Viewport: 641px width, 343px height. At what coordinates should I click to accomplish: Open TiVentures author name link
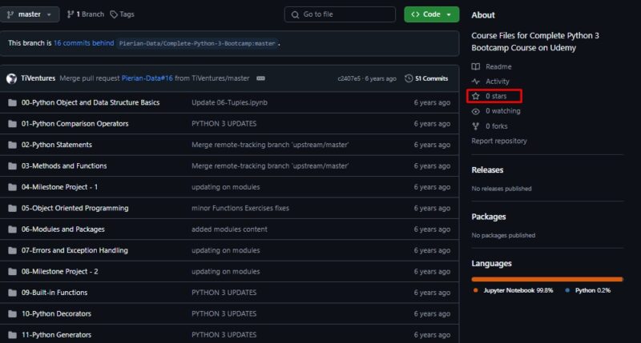[x=38, y=78]
